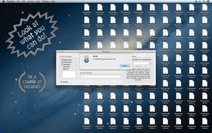Select the Passwords (51).txt file
Image resolution: width=212 pixels, height=133 pixels.
tap(139, 7)
